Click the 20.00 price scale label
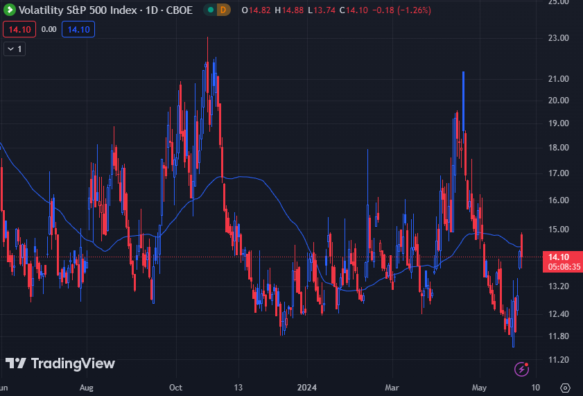This screenshot has height=396, width=583. [559, 101]
